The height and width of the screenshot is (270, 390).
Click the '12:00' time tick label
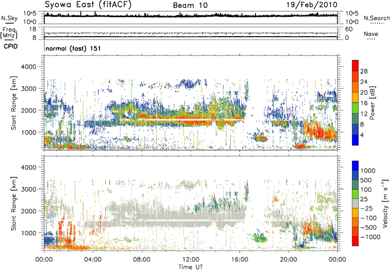[x=191, y=260]
